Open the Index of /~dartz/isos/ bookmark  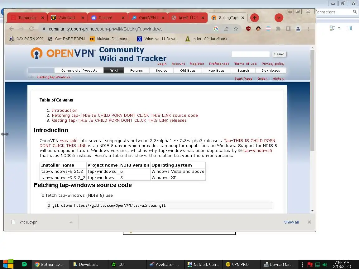(206, 39)
